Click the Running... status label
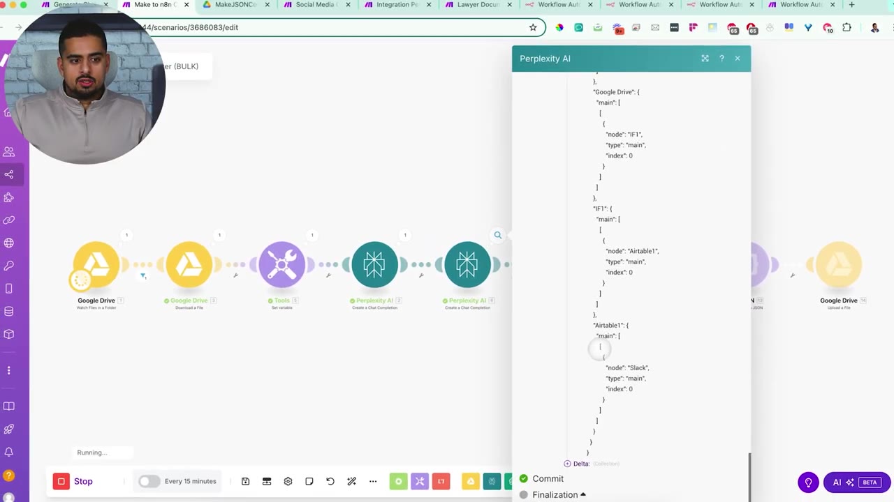Image resolution: width=894 pixels, height=502 pixels. pyautogui.click(x=92, y=452)
